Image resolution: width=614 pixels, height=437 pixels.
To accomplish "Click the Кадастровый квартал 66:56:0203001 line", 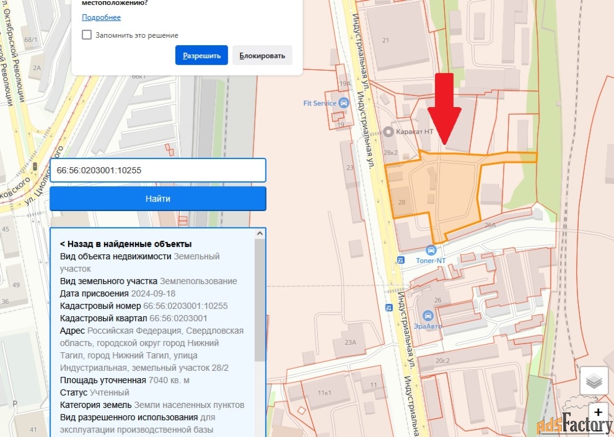I will (x=134, y=318).
